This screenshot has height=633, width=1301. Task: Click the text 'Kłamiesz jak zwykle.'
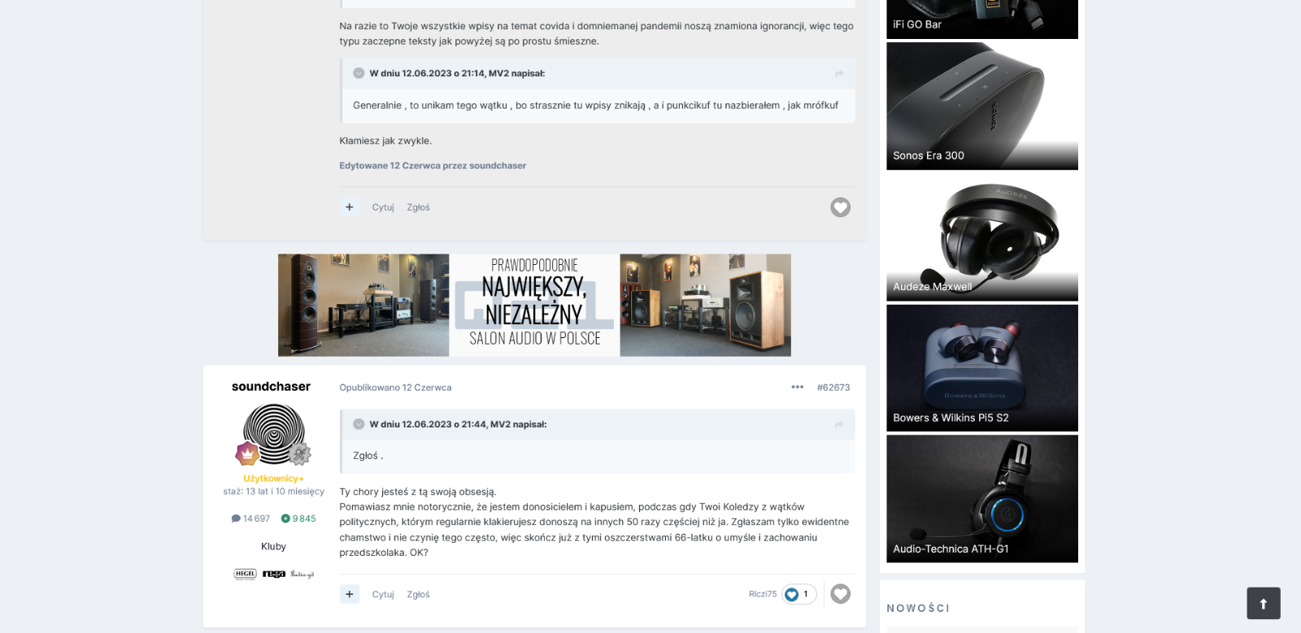click(385, 141)
